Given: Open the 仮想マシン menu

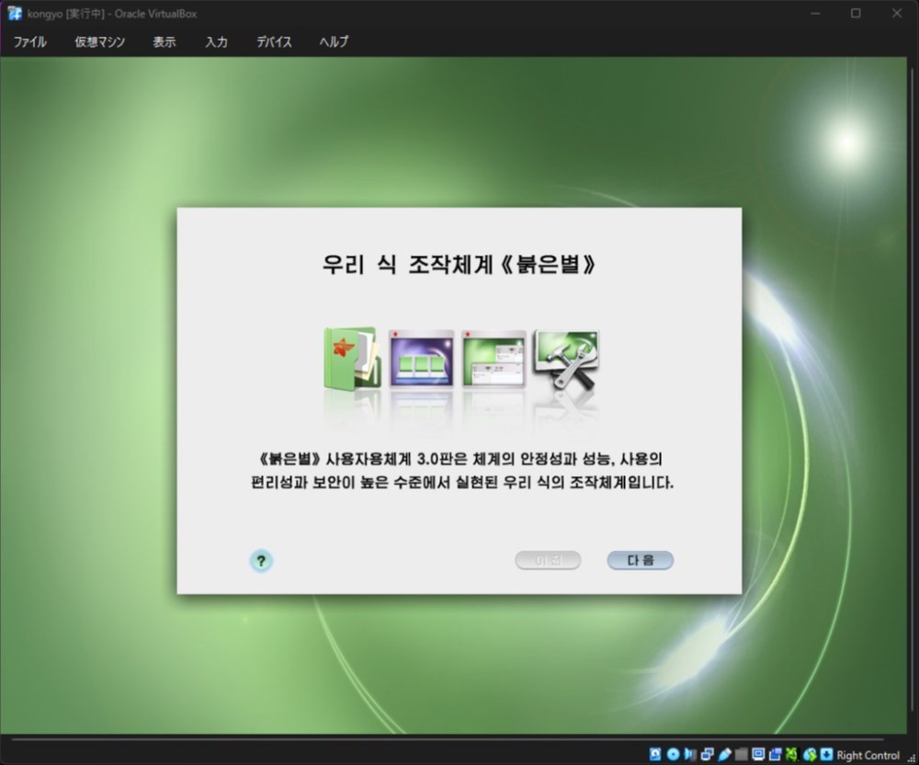Looking at the screenshot, I should pyautogui.click(x=99, y=41).
